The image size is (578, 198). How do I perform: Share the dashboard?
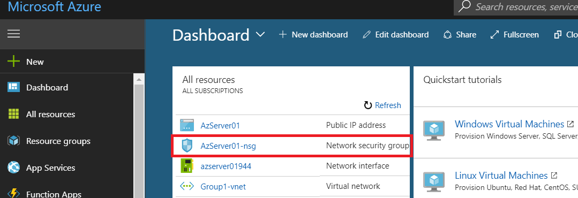[460, 35]
